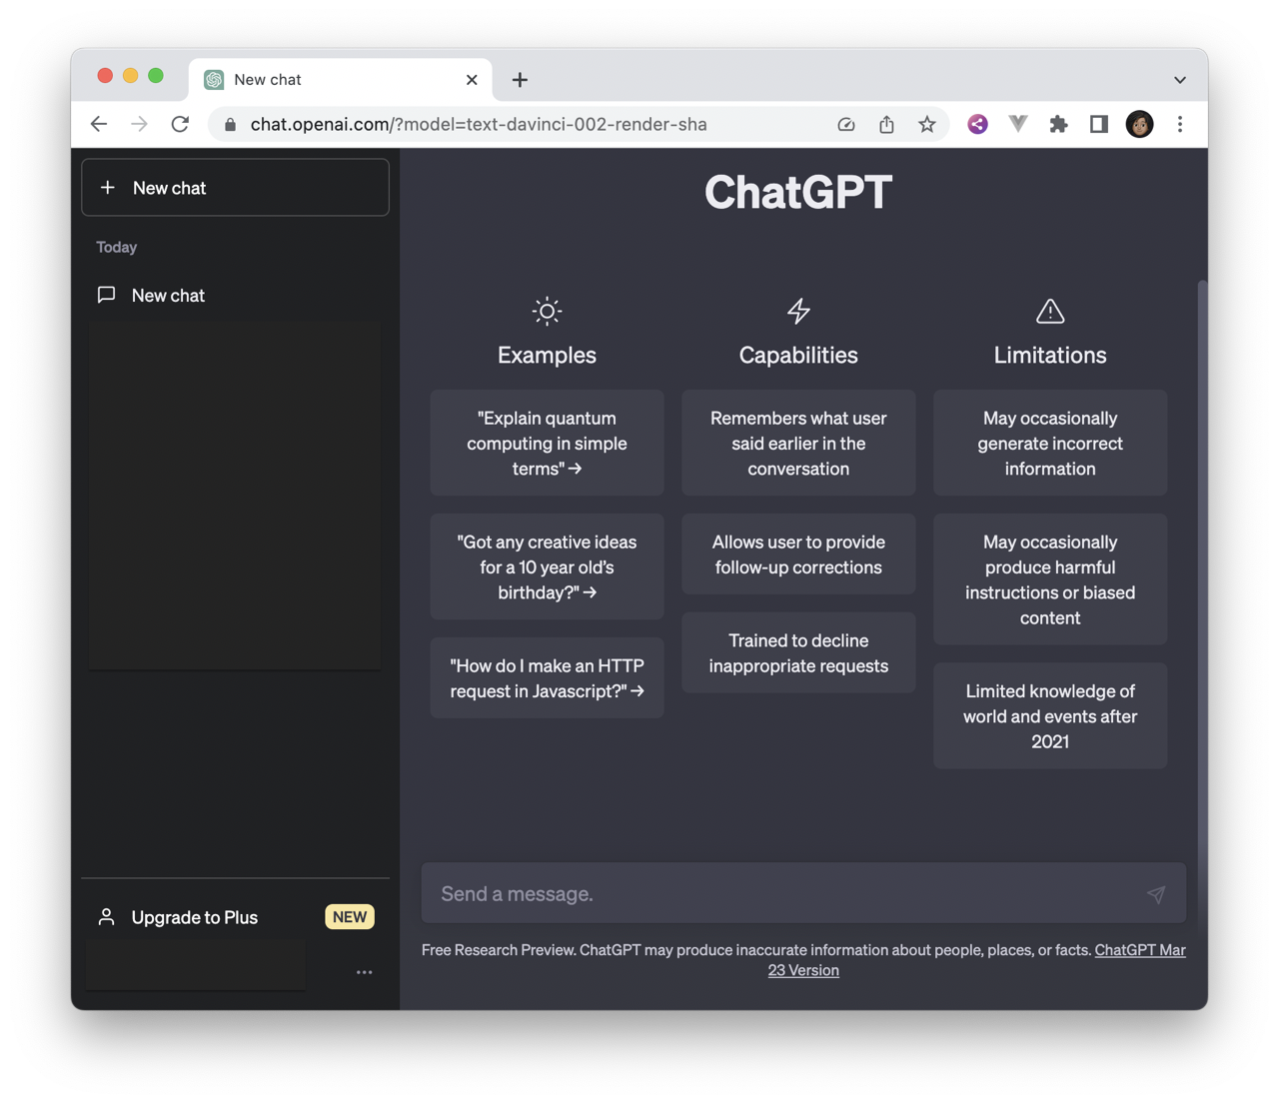
Task: Click the yellow macOS minimize button
Action: tap(131, 76)
